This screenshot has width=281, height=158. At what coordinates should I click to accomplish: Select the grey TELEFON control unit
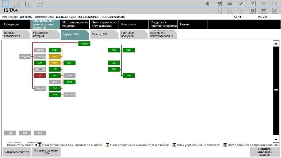tap(40, 56)
